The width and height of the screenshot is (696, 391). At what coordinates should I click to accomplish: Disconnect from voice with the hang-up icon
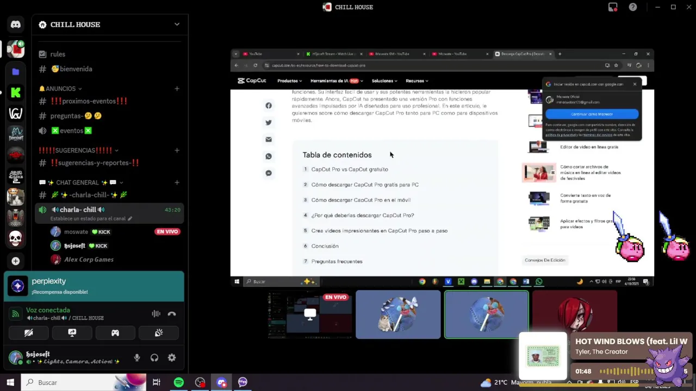[x=172, y=314]
